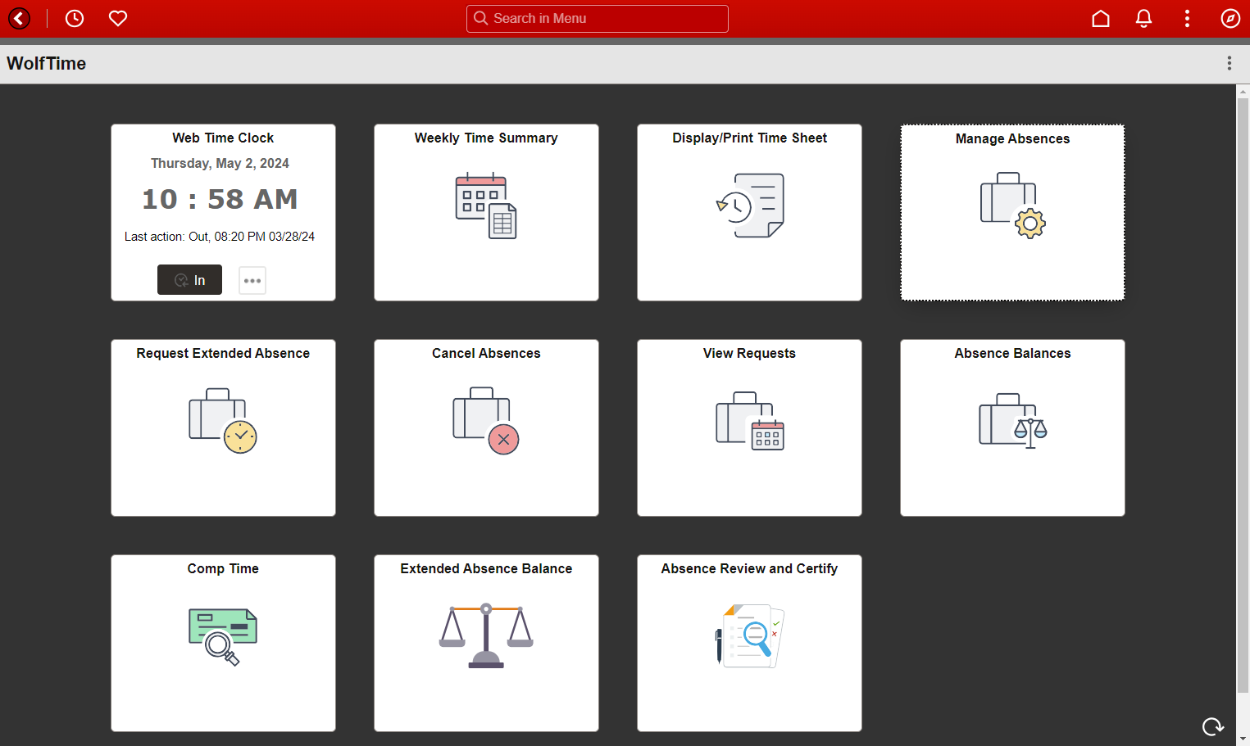Click the 'Request Extended Absence' title text
The image size is (1250, 746).
tap(223, 353)
